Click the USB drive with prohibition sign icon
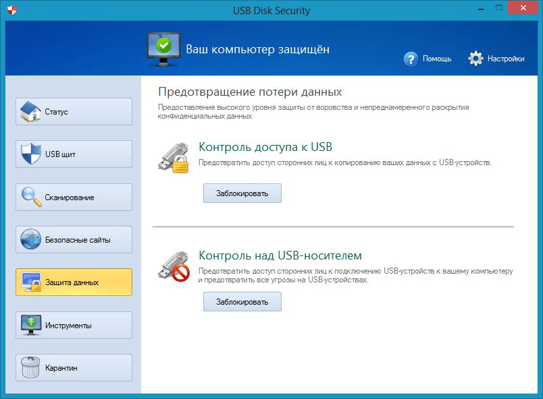Screen dimensions: 543x399 point(174,266)
